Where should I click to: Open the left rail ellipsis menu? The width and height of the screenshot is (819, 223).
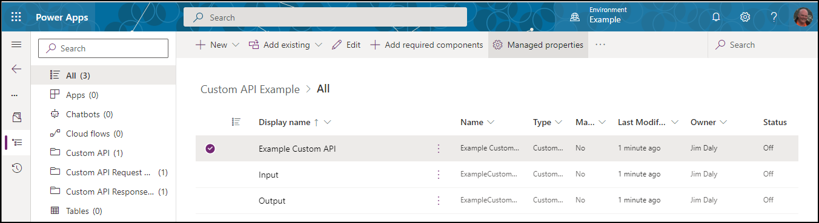[x=15, y=95]
